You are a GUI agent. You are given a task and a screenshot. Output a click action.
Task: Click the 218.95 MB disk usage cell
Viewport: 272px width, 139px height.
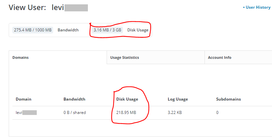(126, 113)
